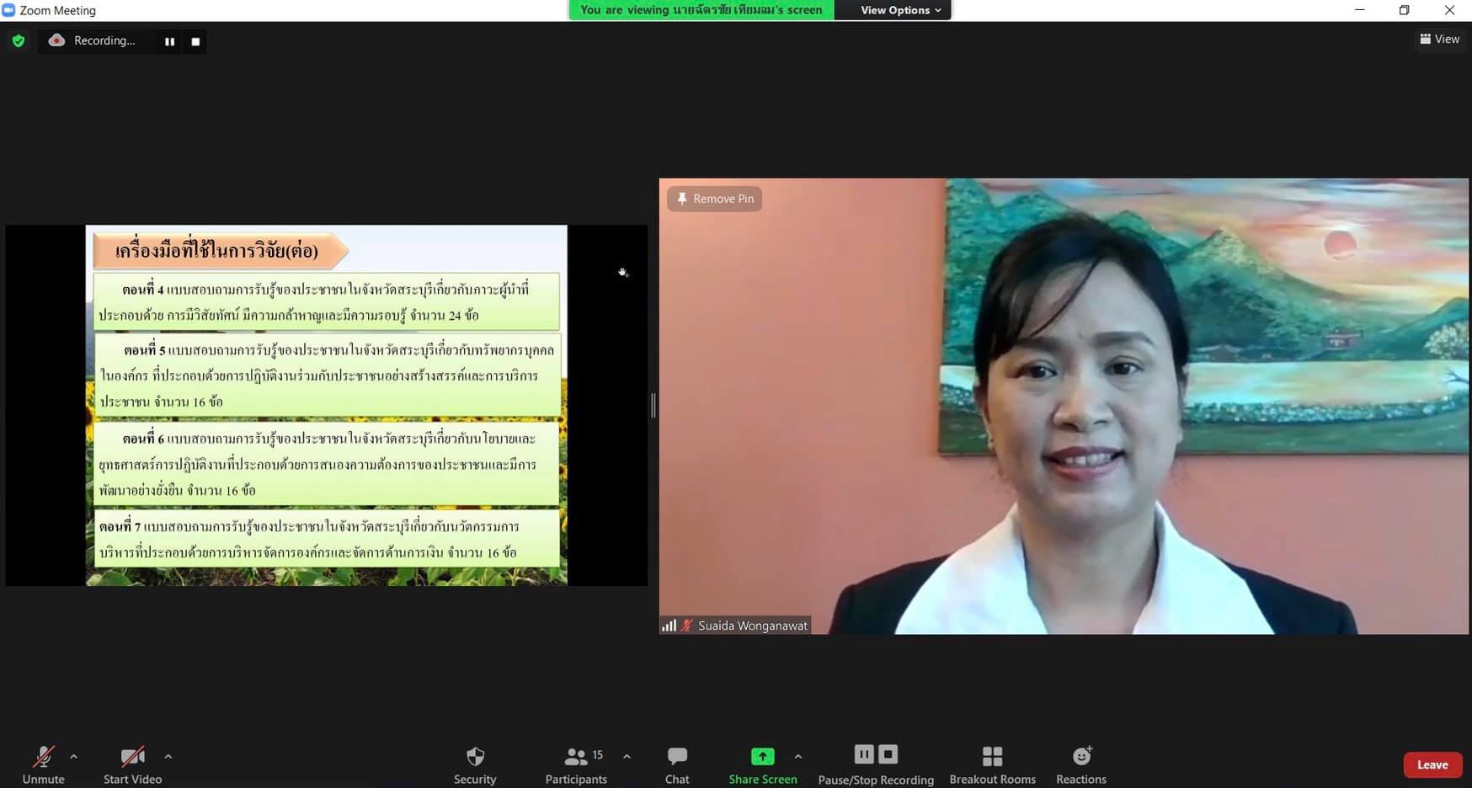
Task: Pause recording from the bottom toolbar
Action: pyautogui.click(x=864, y=754)
